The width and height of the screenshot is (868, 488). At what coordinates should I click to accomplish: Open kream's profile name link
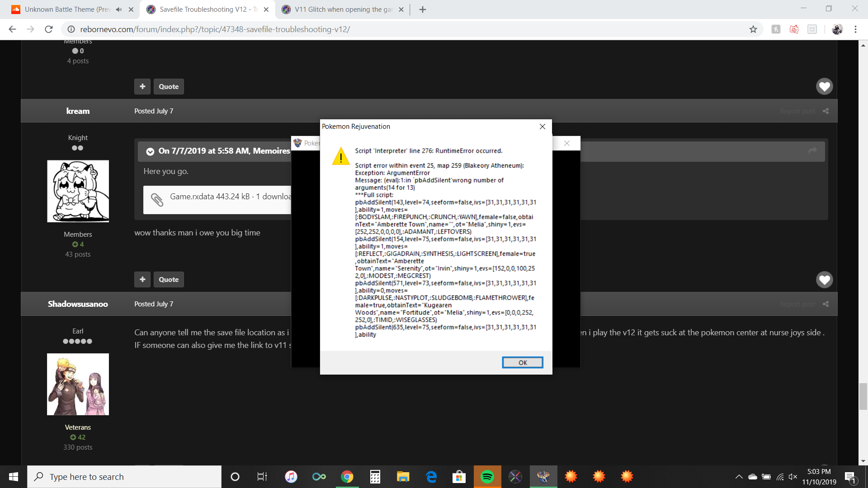click(78, 111)
